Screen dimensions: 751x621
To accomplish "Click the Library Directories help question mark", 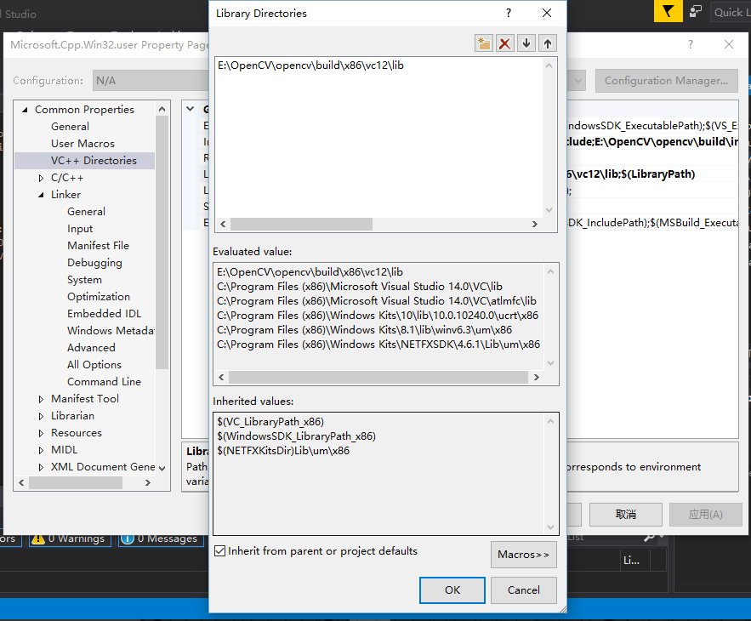I will tap(509, 13).
